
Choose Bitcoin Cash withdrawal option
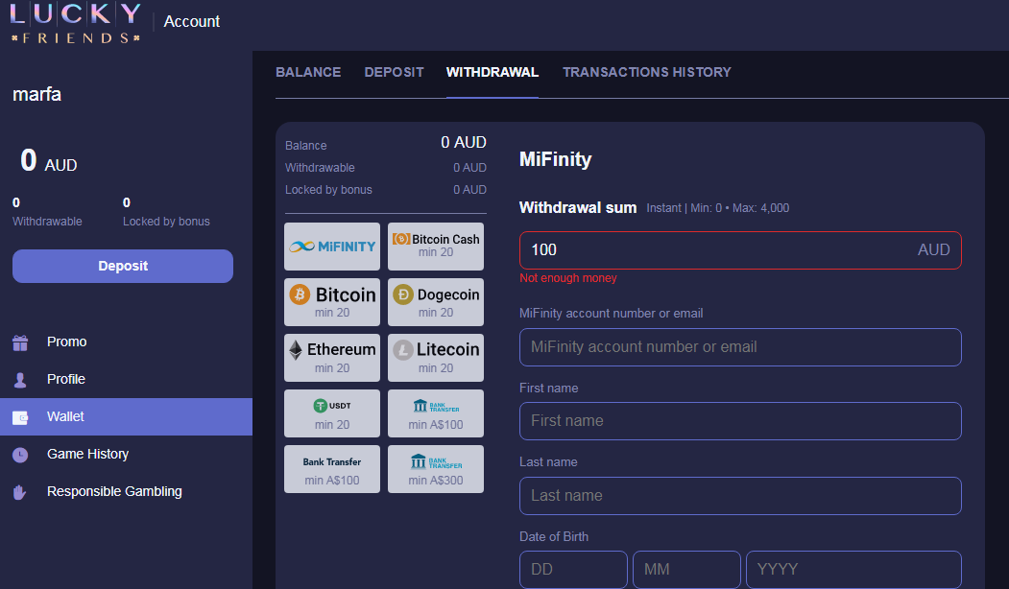(x=436, y=247)
